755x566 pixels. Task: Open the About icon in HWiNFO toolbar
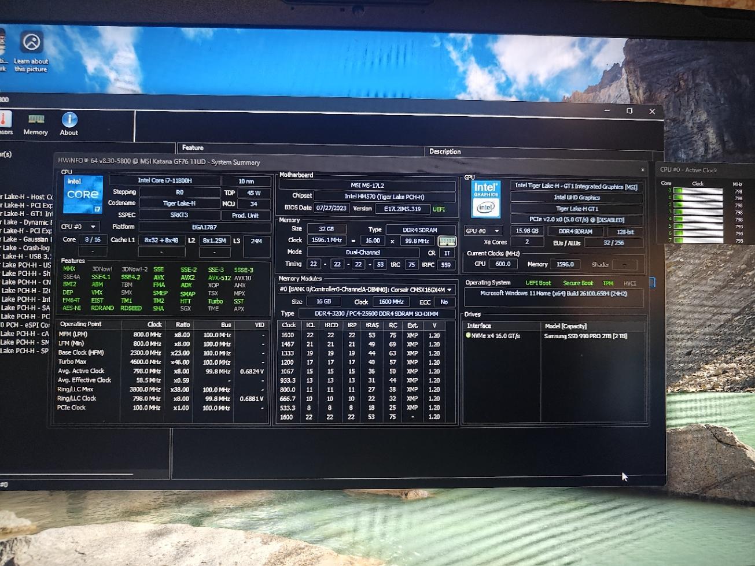69,124
